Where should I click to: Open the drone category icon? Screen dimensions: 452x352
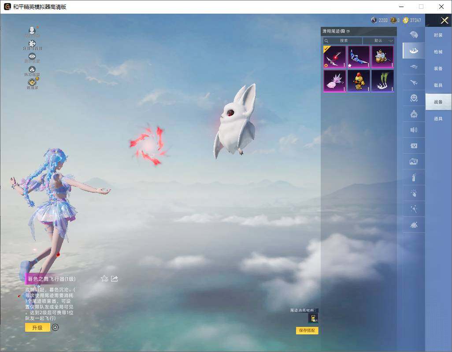[x=414, y=67]
